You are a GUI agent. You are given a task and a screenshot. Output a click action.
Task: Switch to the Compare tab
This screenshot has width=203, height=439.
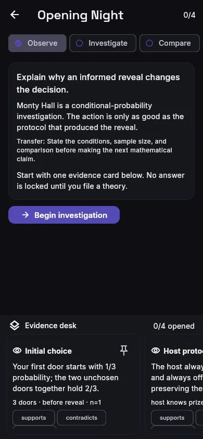click(x=169, y=43)
